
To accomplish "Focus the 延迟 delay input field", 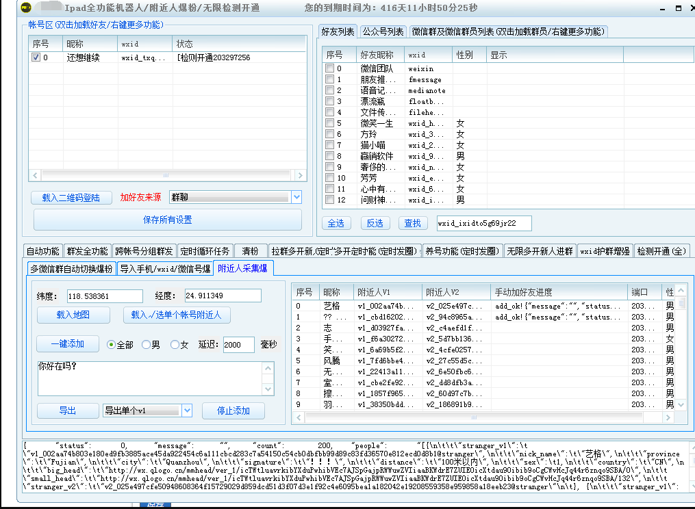I will (x=238, y=345).
